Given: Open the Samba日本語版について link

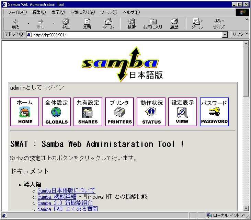Looking at the screenshot, I should pos(66,190).
